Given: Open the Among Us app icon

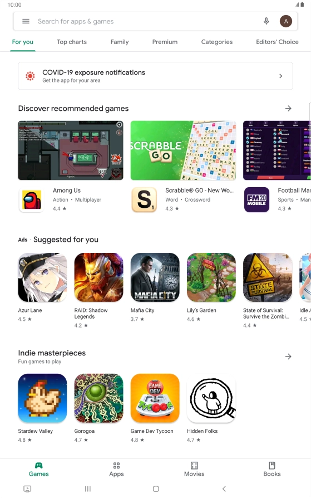Looking at the screenshot, I should tap(31, 200).
